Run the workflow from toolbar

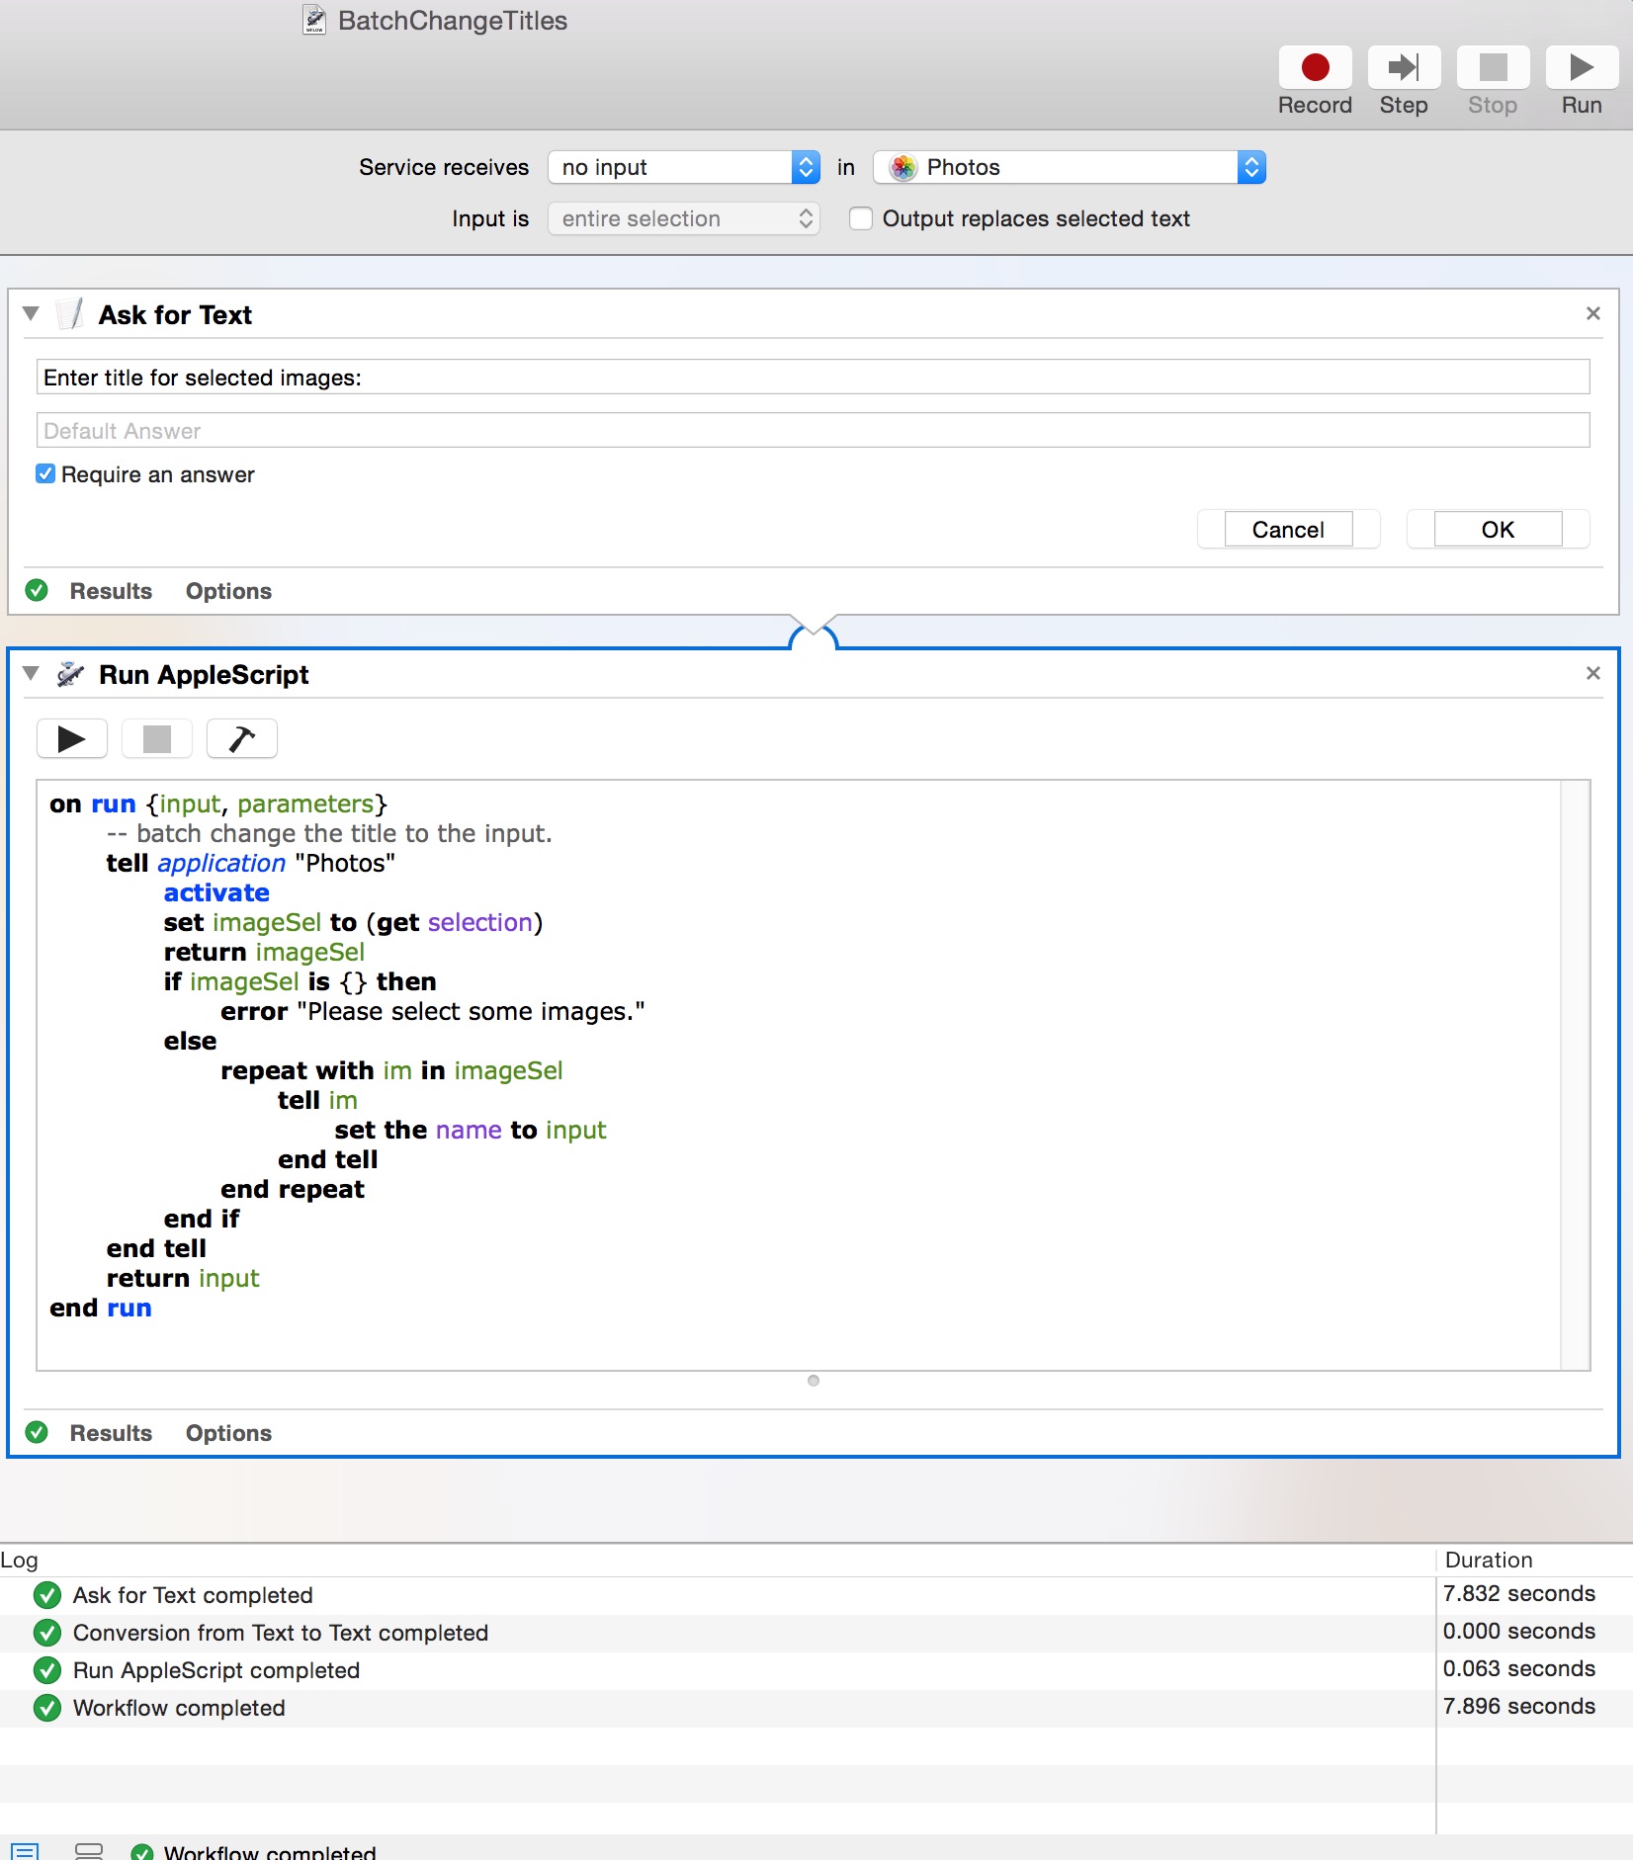[1582, 68]
